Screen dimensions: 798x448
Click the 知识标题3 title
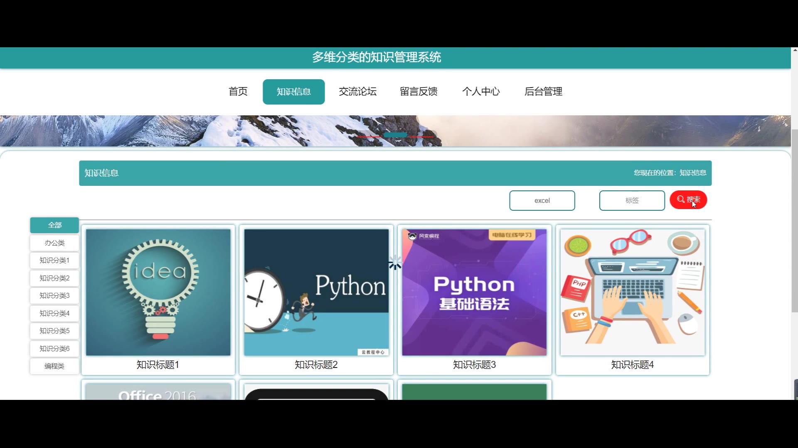coord(474,365)
